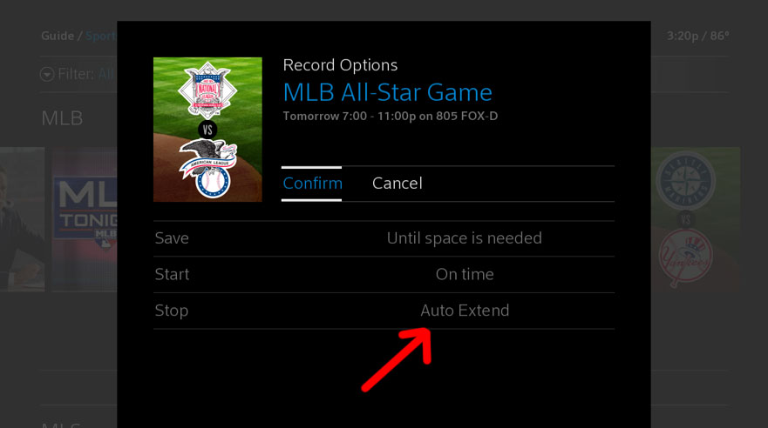Confirm the MLB All-Star Game recording
Image resolution: width=768 pixels, height=428 pixels.
[312, 184]
